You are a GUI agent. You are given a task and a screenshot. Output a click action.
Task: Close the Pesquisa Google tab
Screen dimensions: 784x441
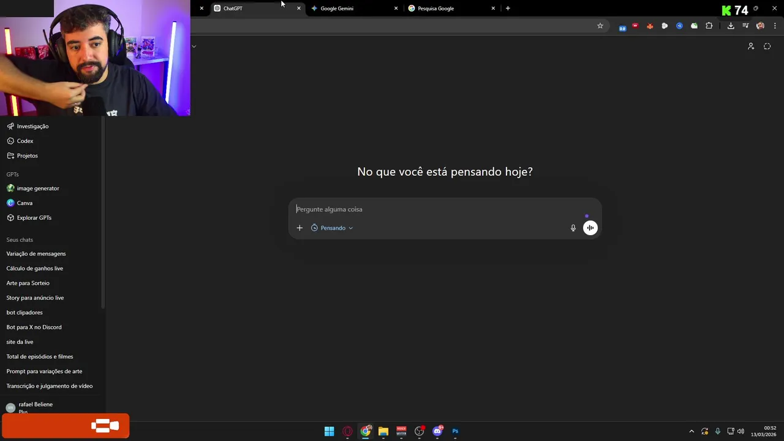(x=494, y=9)
